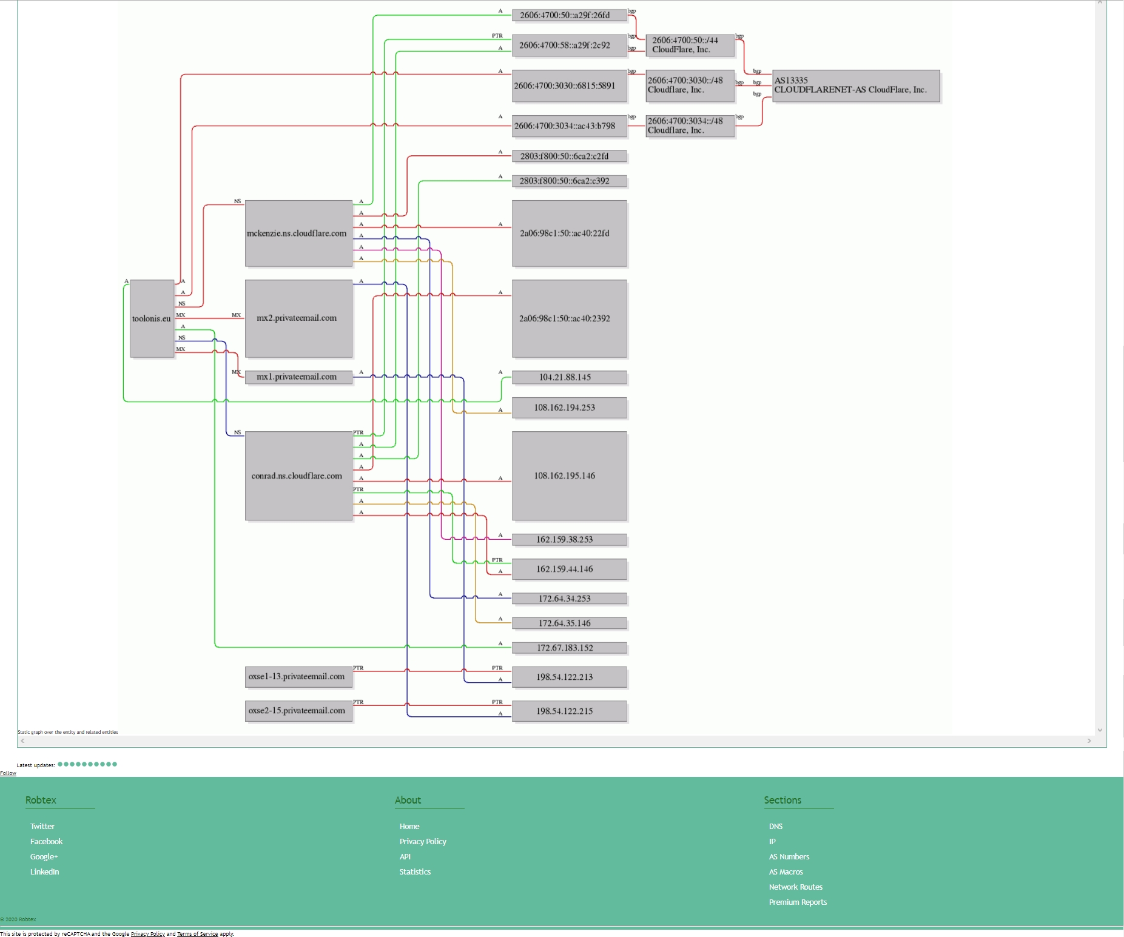The image size is (1124, 937).
Task: Open the 172.64.35.146 node
Action: [569, 623]
